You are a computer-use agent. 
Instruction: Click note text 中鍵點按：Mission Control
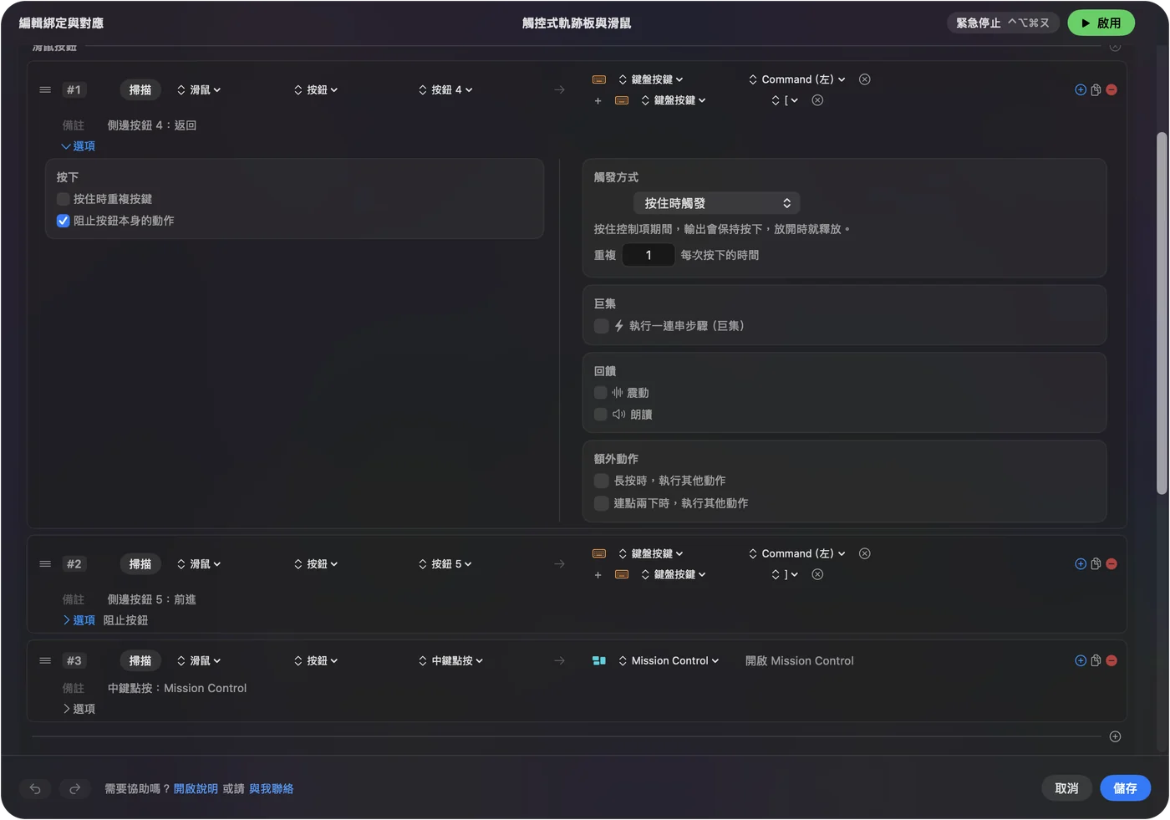pos(177,688)
